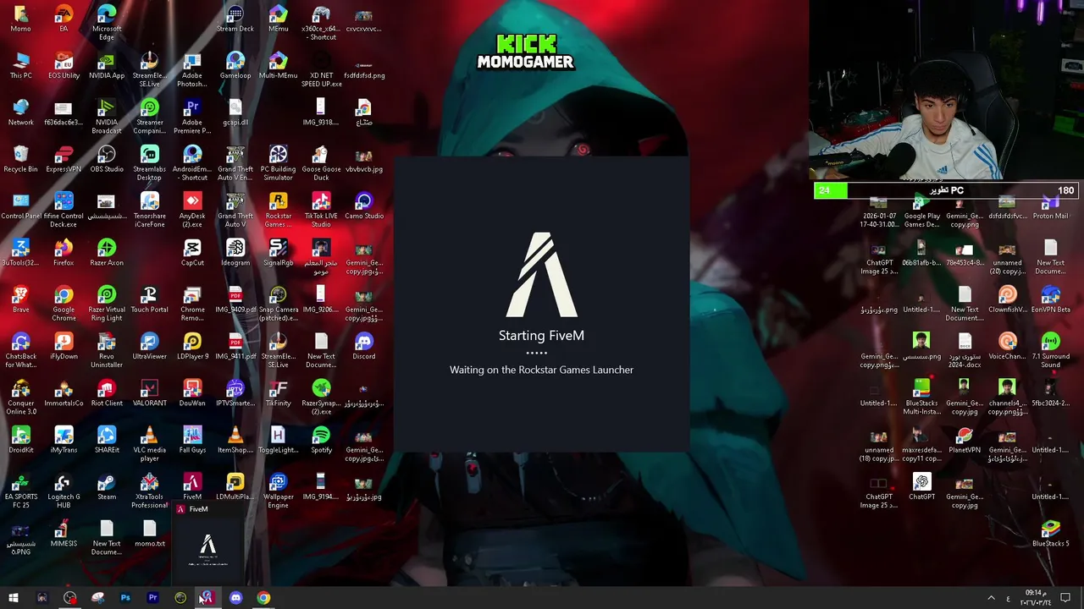1084x609 pixels.
Task: Open the EonVPN Beta desktop icon
Action: [1050, 299]
